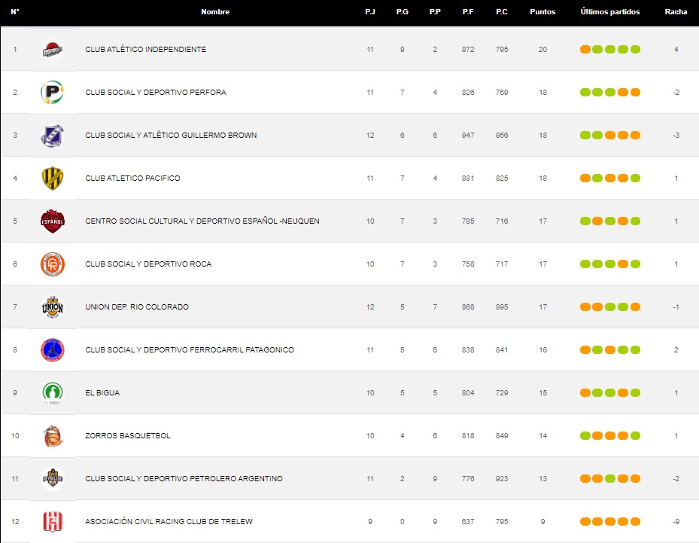Click the Union Dep. Rio Colorado logo

[52, 307]
